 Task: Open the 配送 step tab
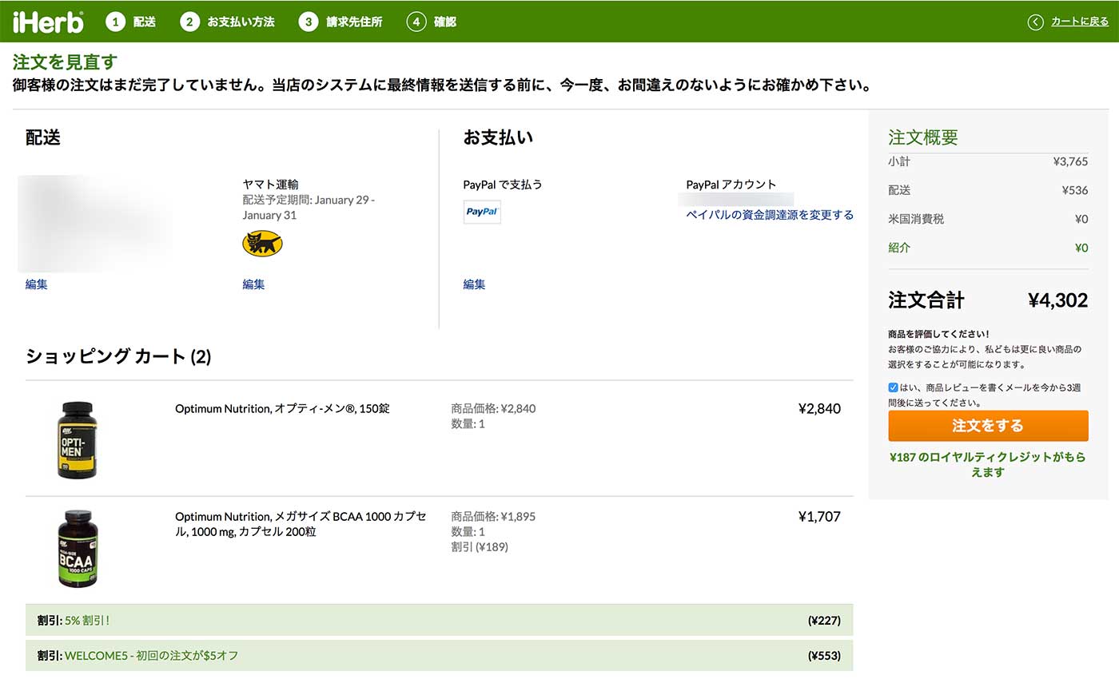[x=145, y=22]
